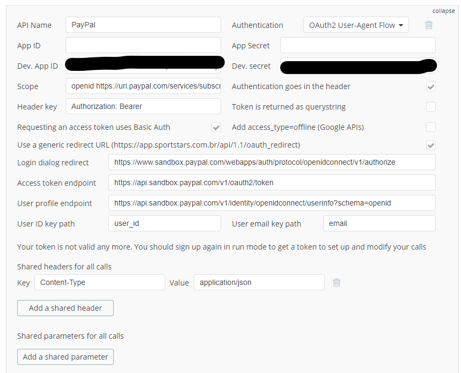461x373 pixels.
Task: Edit the API Name field
Action: point(143,25)
